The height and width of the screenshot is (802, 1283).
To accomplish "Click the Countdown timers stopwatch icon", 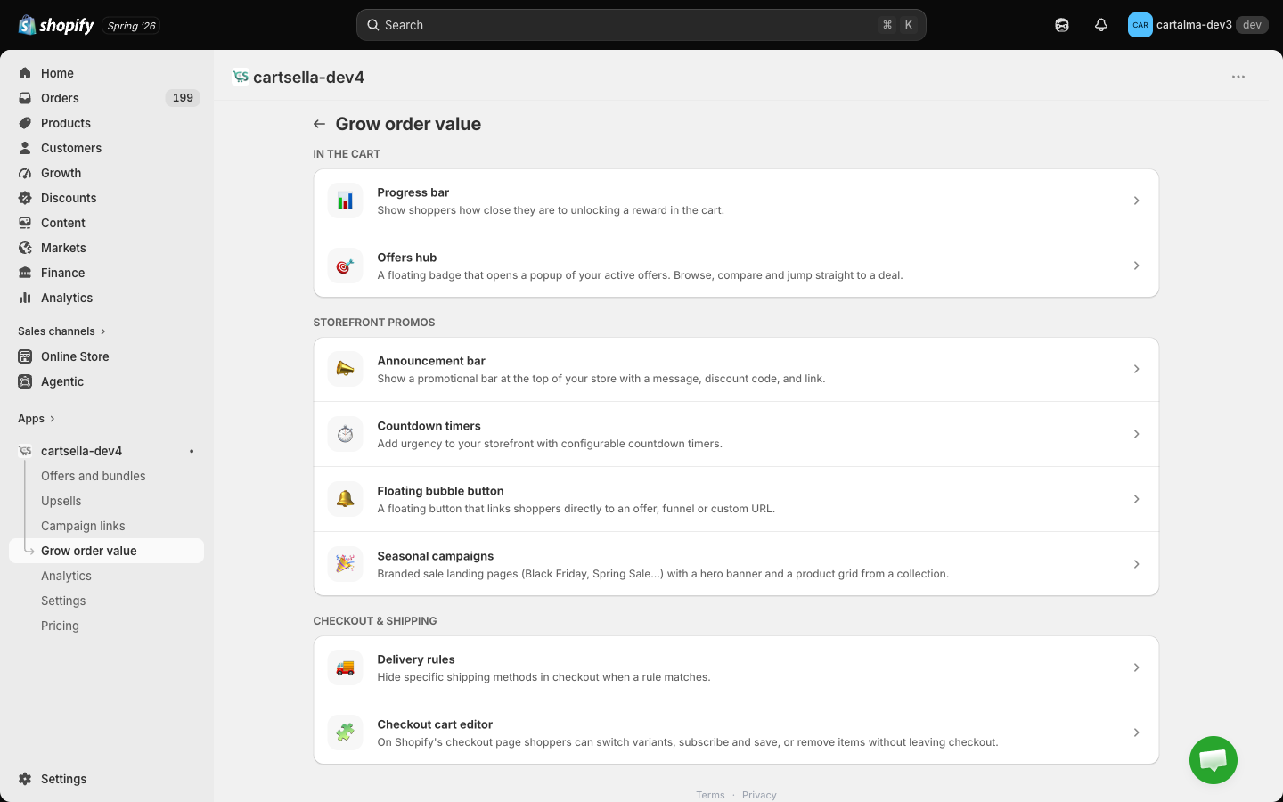I will point(345,434).
